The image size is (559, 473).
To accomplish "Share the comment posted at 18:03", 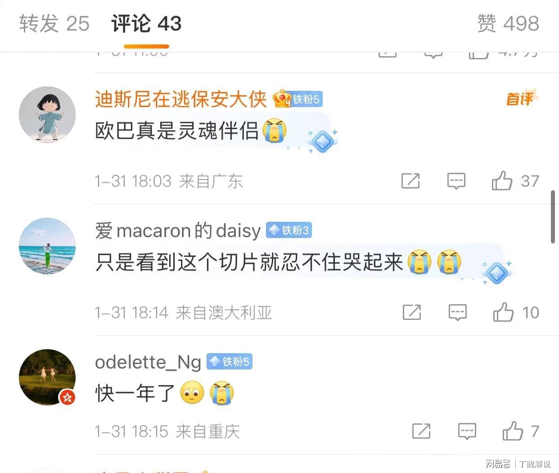I will coord(410,181).
